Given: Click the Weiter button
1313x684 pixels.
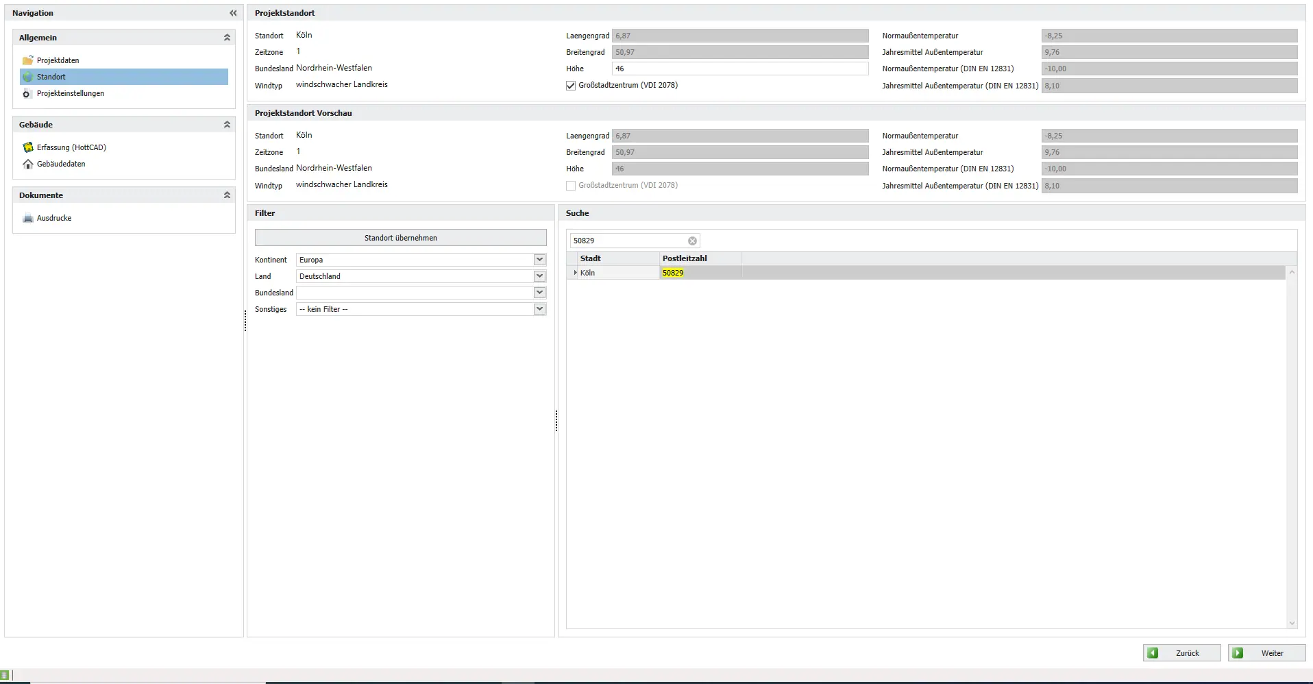Looking at the screenshot, I should click(1266, 653).
